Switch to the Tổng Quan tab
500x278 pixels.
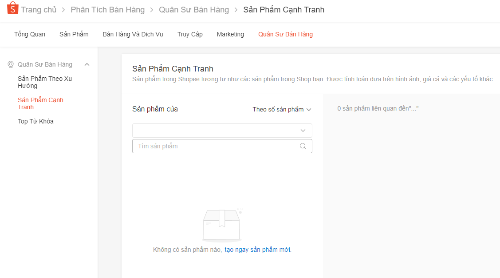[30, 34]
